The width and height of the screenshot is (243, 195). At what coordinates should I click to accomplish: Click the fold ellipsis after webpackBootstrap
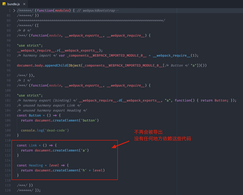tap(117, 11)
